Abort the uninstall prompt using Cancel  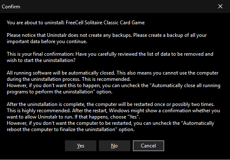tap(148, 146)
